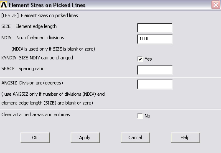Viewport: 221px width, 153px height.
Task: Click the No label beside the clear checkbox
Action: (147, 116)
